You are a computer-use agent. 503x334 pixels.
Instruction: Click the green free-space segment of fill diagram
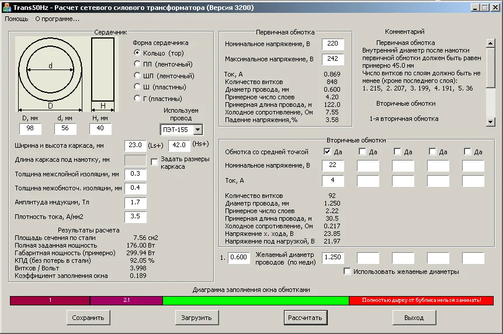(255, 300)
